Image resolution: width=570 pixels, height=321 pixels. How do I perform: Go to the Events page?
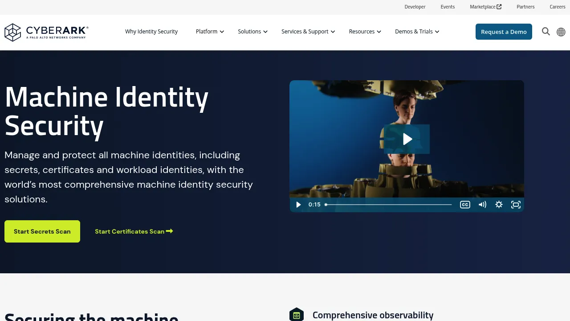[448, 7]
